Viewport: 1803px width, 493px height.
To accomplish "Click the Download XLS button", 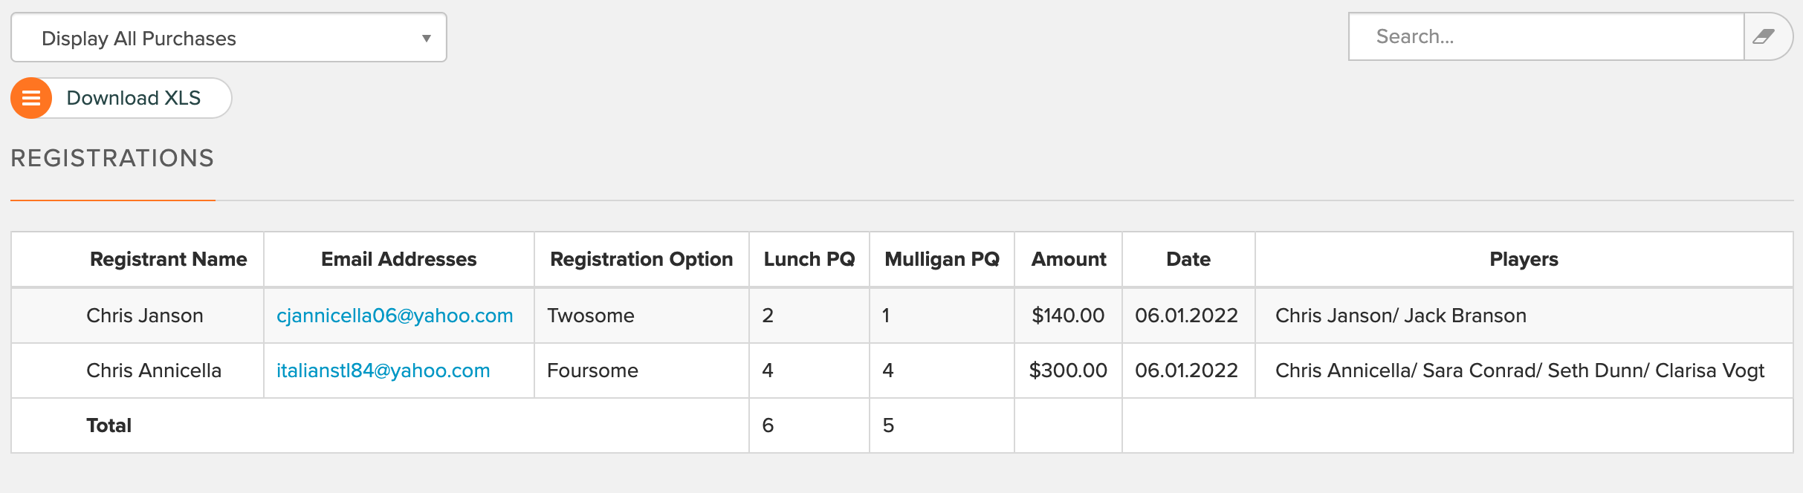I will pos(121,98).
